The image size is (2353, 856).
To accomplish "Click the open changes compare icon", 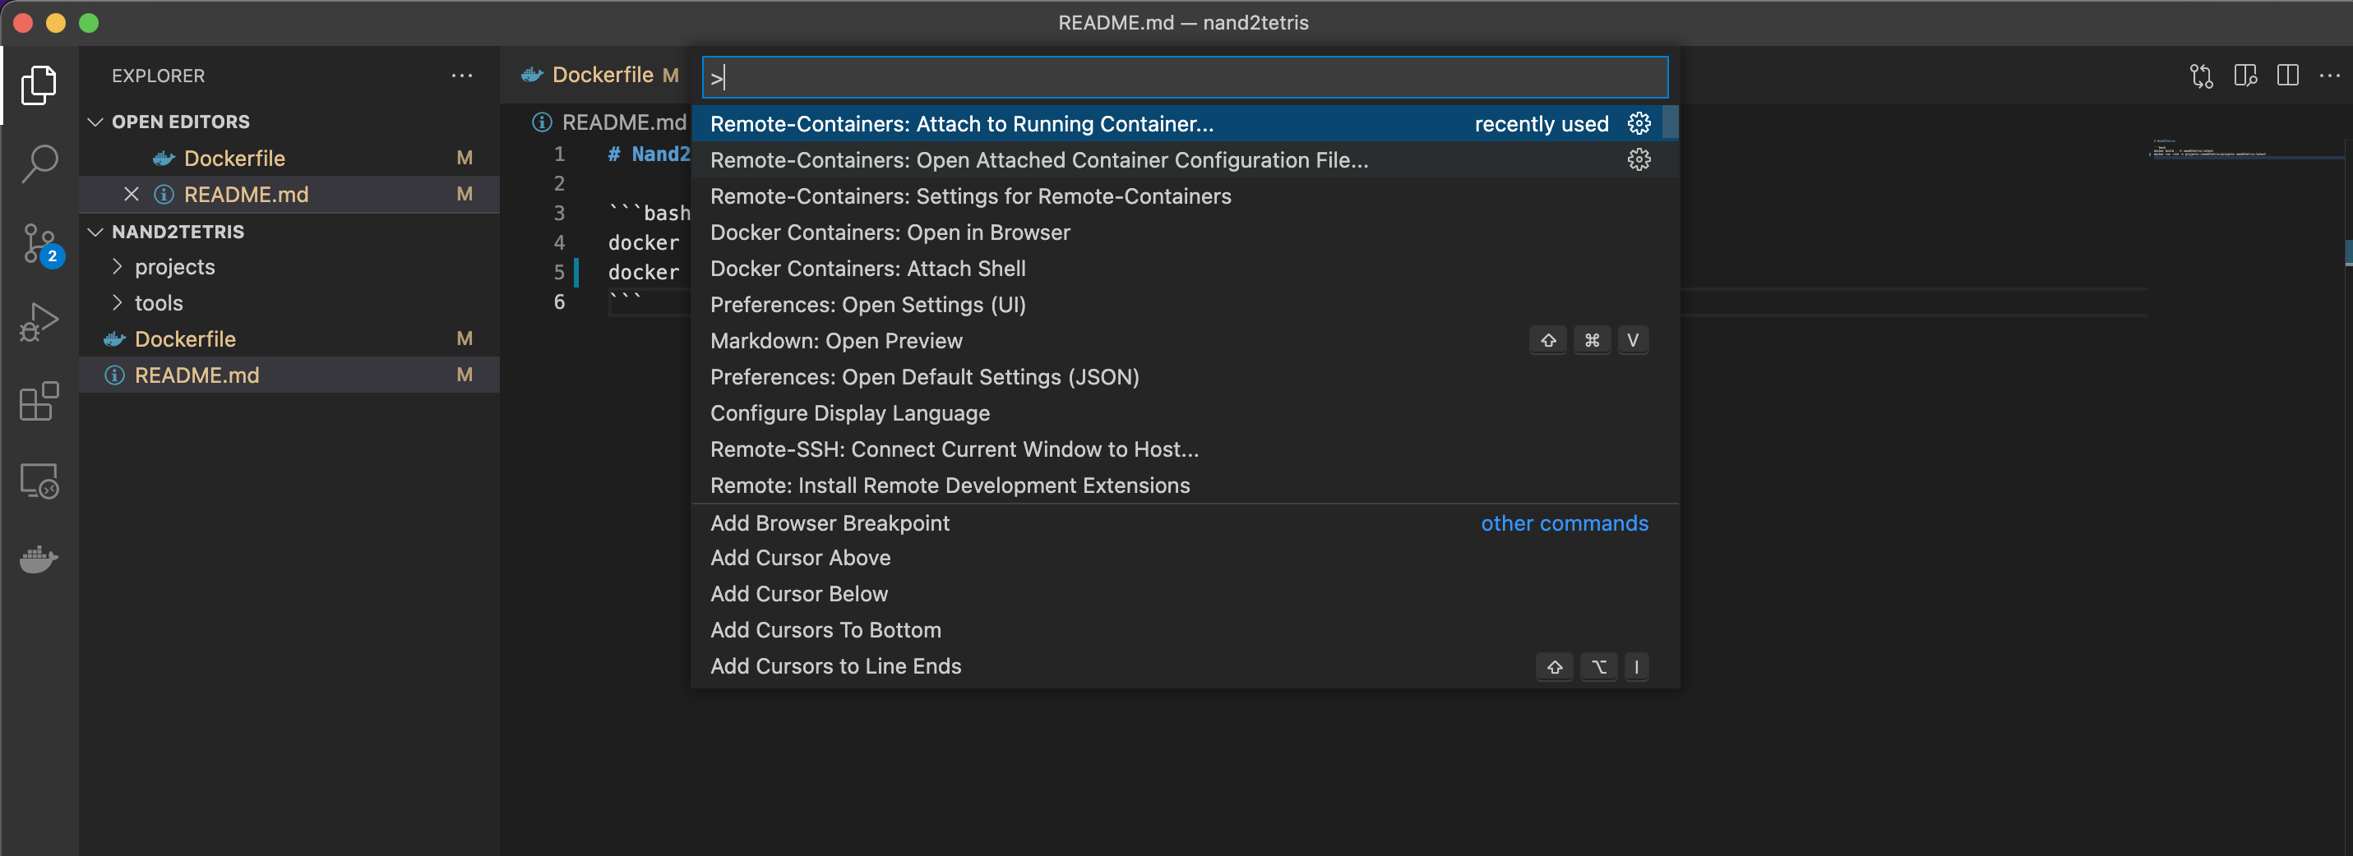I will tap(2200, 76).
